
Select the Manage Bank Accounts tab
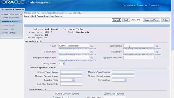pos(13,9)
